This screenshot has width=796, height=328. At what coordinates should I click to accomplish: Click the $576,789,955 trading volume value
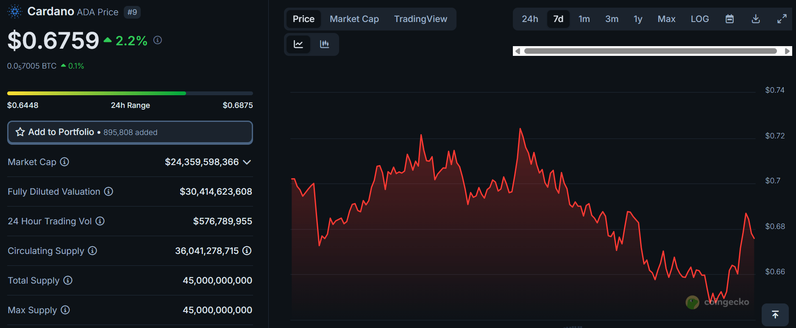223,221
